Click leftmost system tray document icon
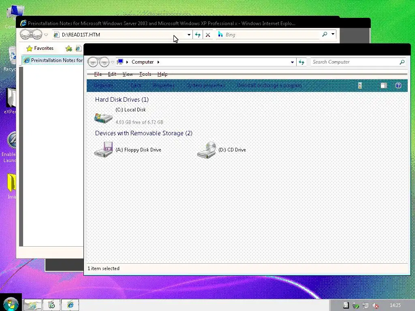 click(x=346, y=305)
